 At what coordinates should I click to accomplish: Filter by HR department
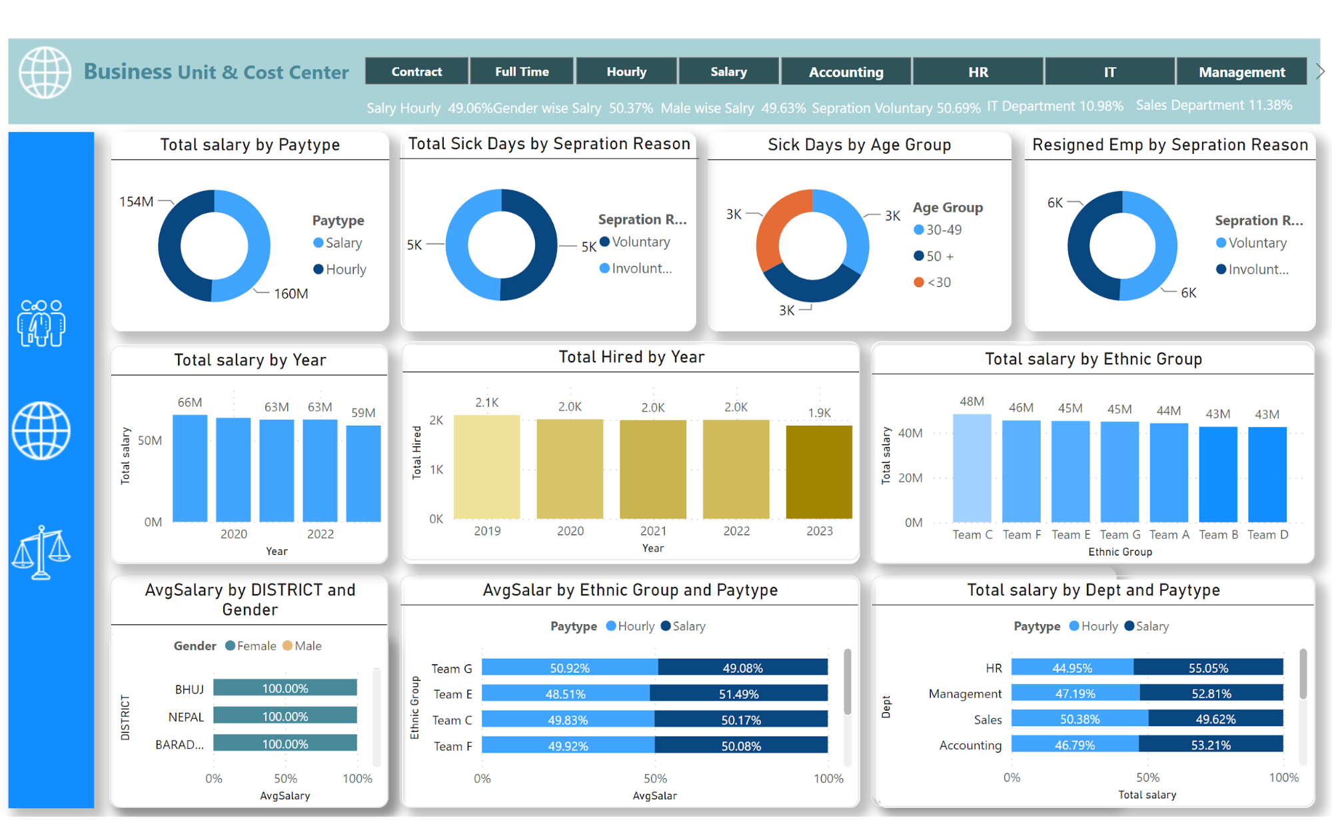[978, 71]
